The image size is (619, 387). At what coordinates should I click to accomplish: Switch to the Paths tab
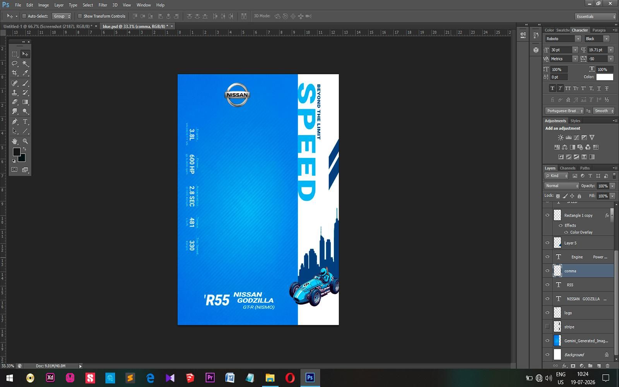(x=585, y=168)
